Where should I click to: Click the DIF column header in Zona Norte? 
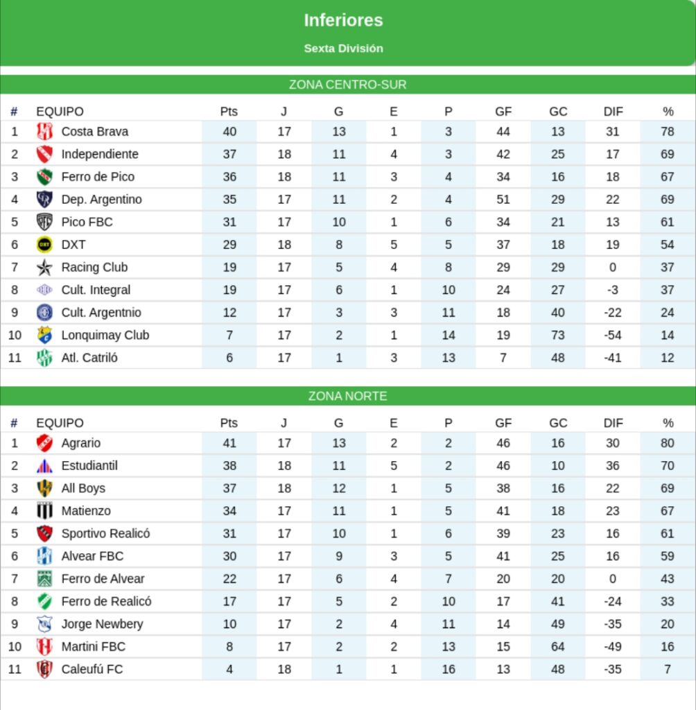(x=613, y=423)
